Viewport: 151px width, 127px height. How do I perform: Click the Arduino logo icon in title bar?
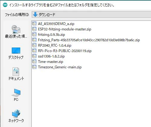tap(5, 5)
